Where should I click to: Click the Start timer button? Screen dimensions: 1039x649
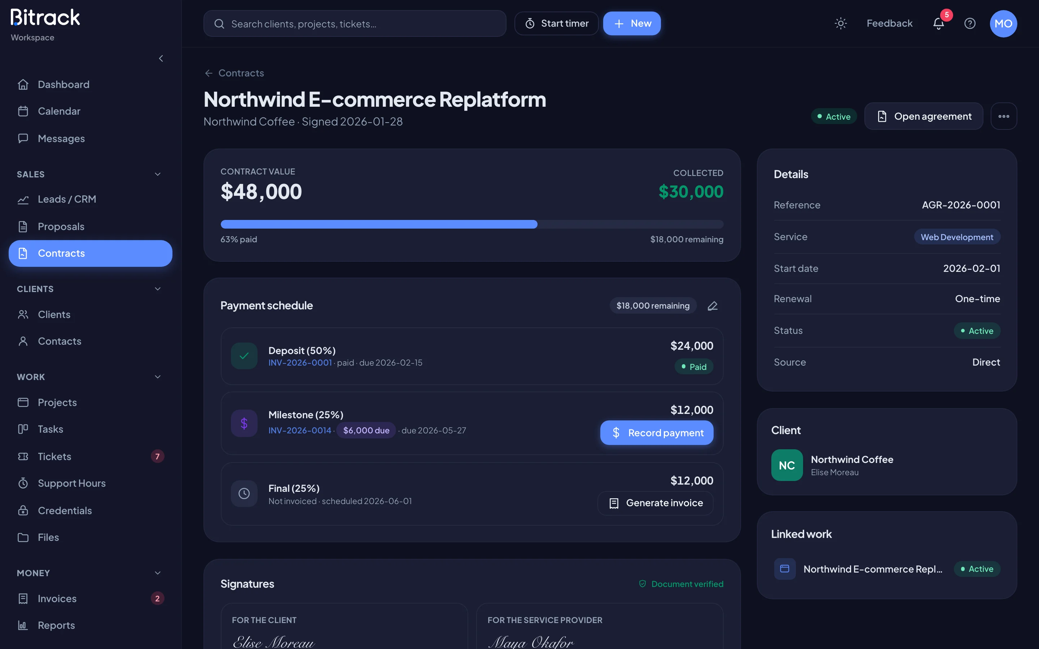tap(556, 23)
